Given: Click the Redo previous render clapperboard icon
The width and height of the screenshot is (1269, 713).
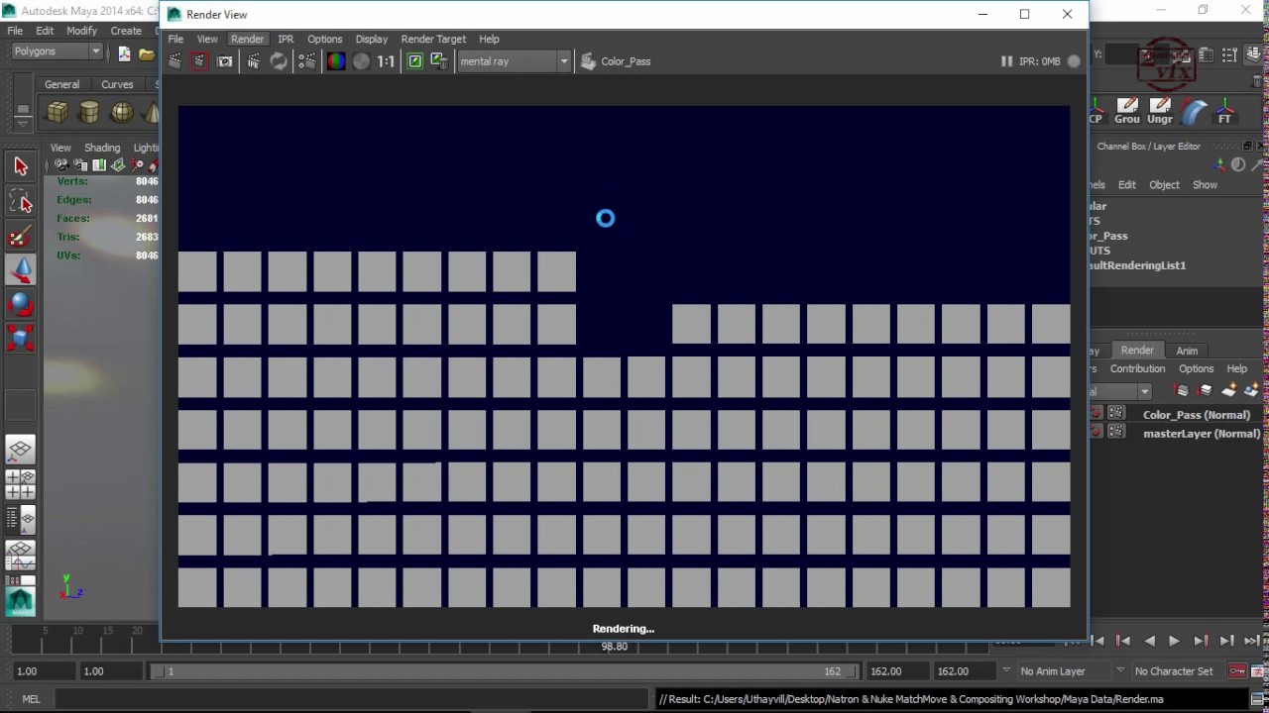Looking at the screenshot, I should [175, 61].
